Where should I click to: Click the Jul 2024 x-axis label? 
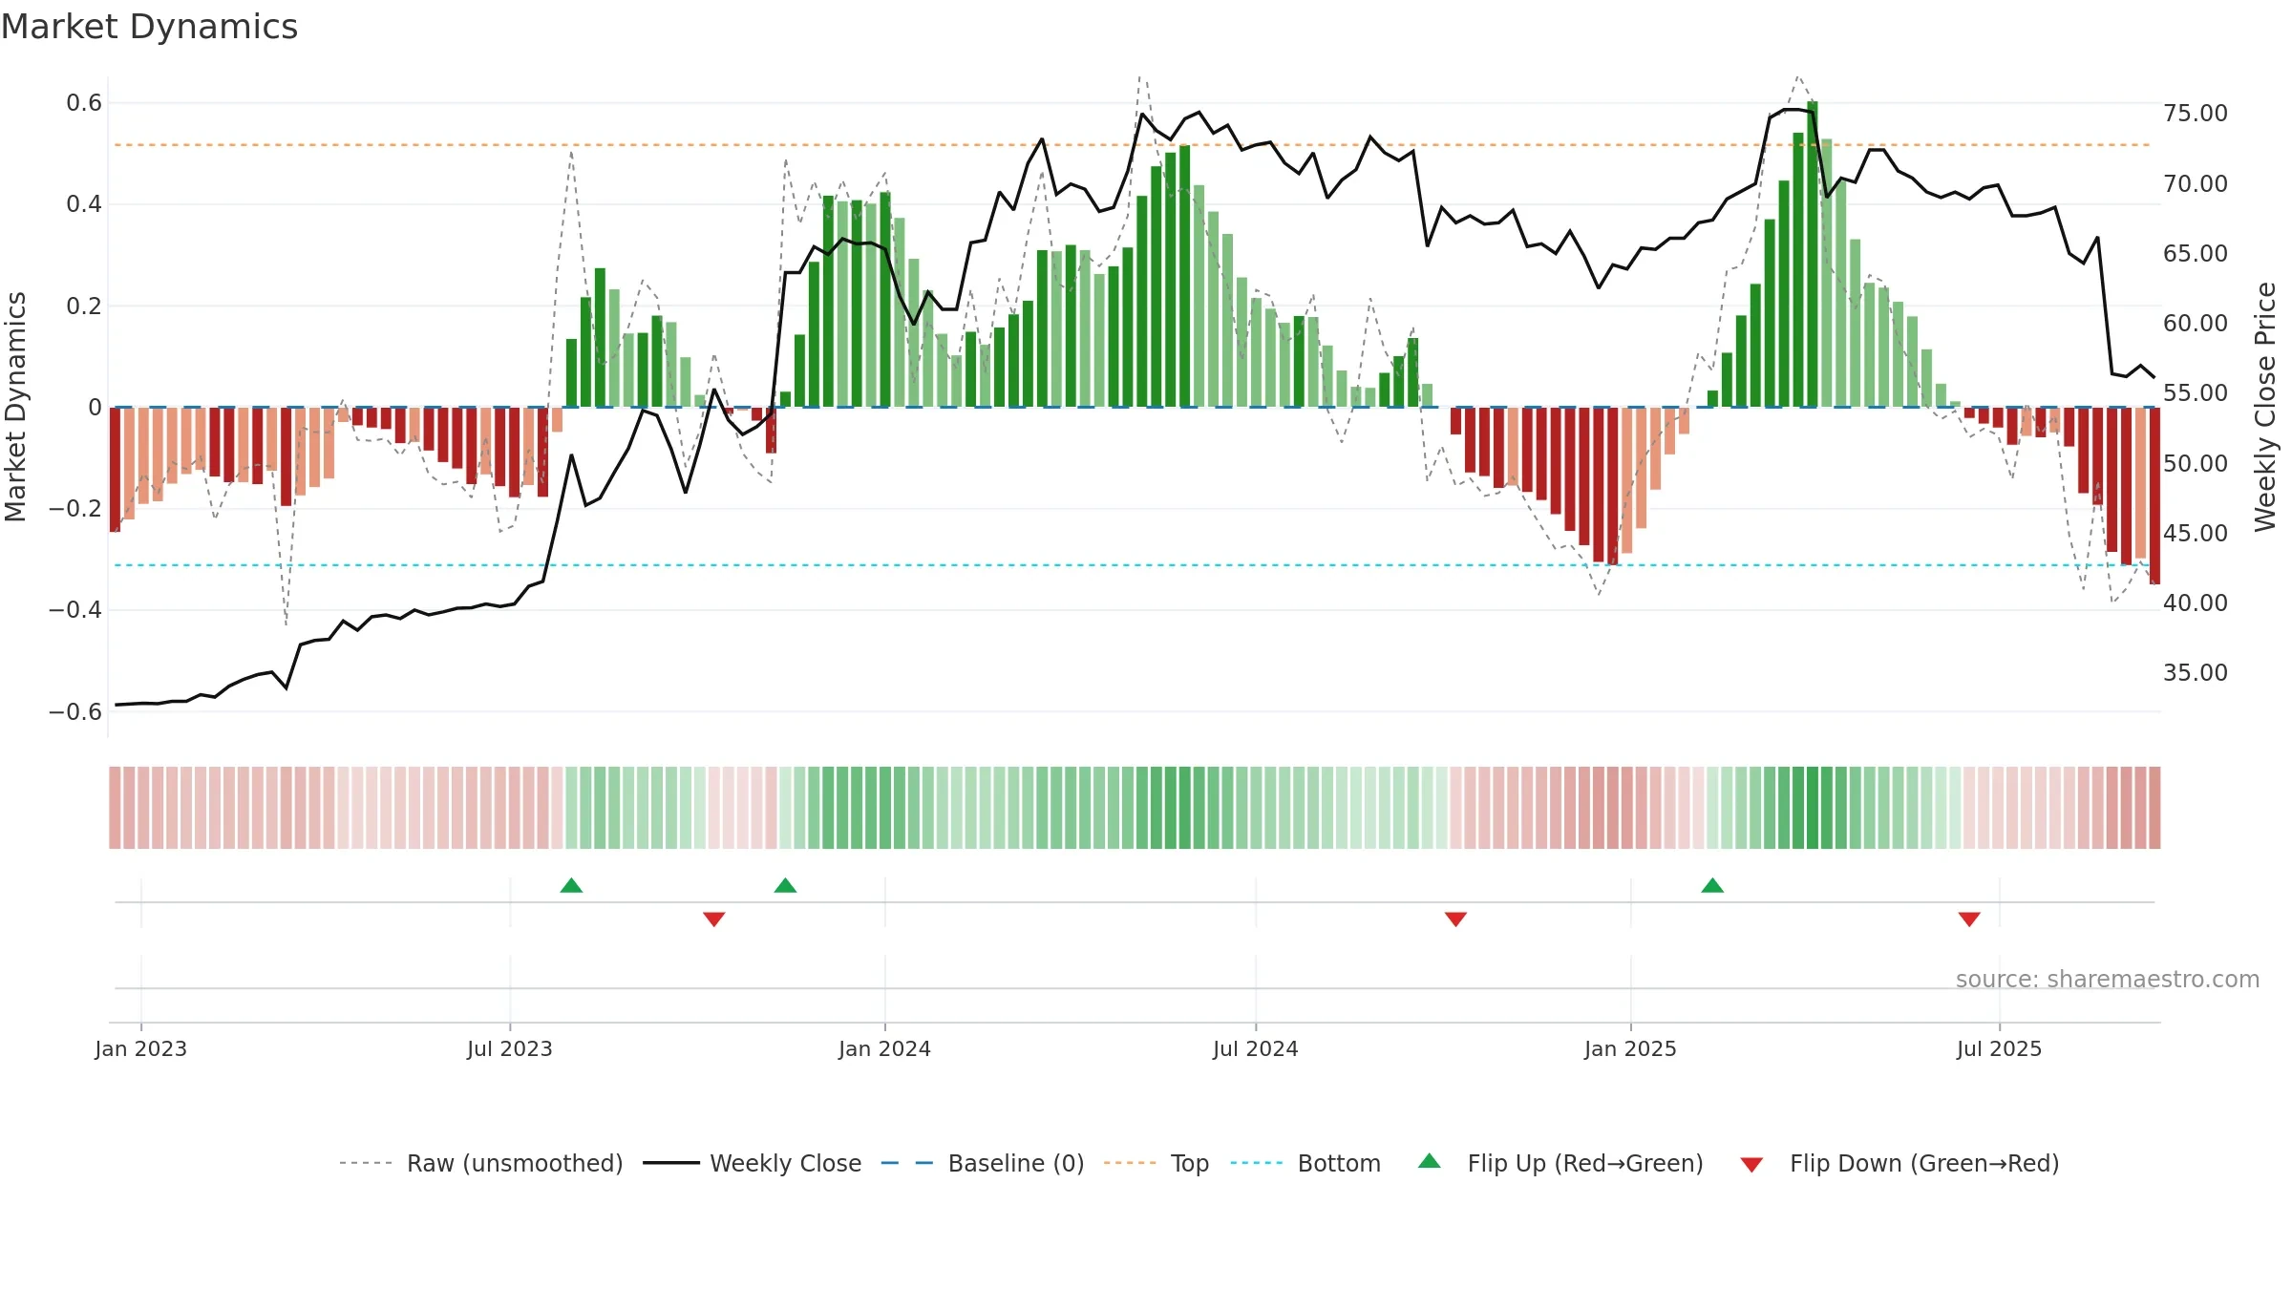(1256, 1048)
